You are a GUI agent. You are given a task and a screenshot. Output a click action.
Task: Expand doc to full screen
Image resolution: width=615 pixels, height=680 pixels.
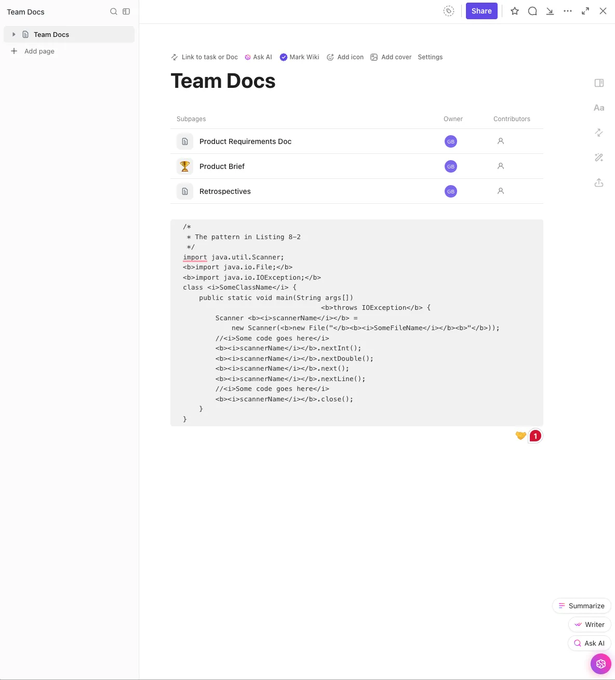(585, 11)
